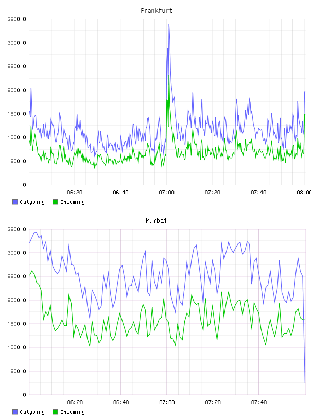Select the Incoming label under Mumbai chart
The image size is (313, 420).
(73, 412)
